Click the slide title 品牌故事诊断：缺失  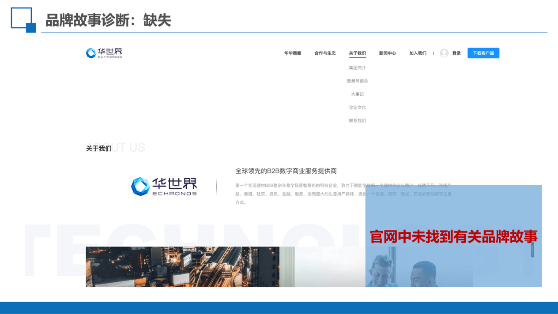pos(108,20)
